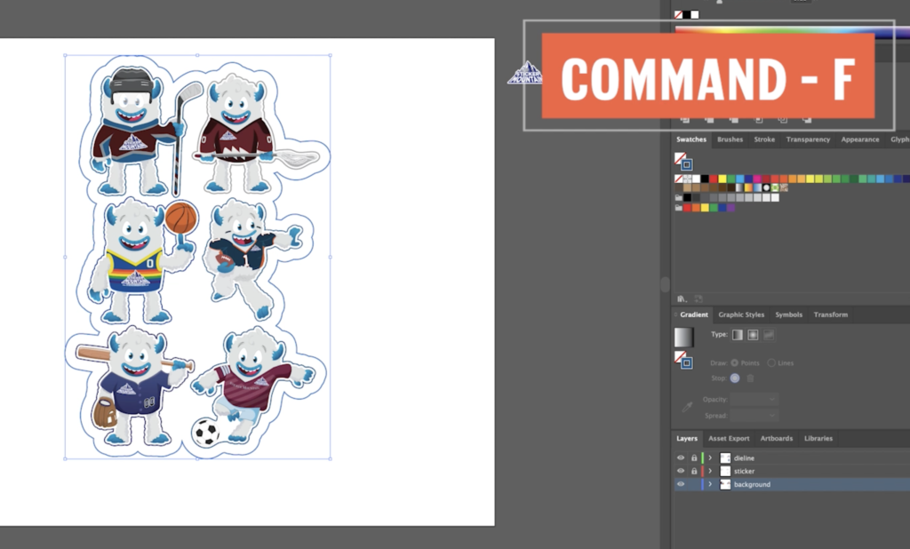Click the fill box in Swatches panel
Screen dimensions: 910x549
pos(680,158)
